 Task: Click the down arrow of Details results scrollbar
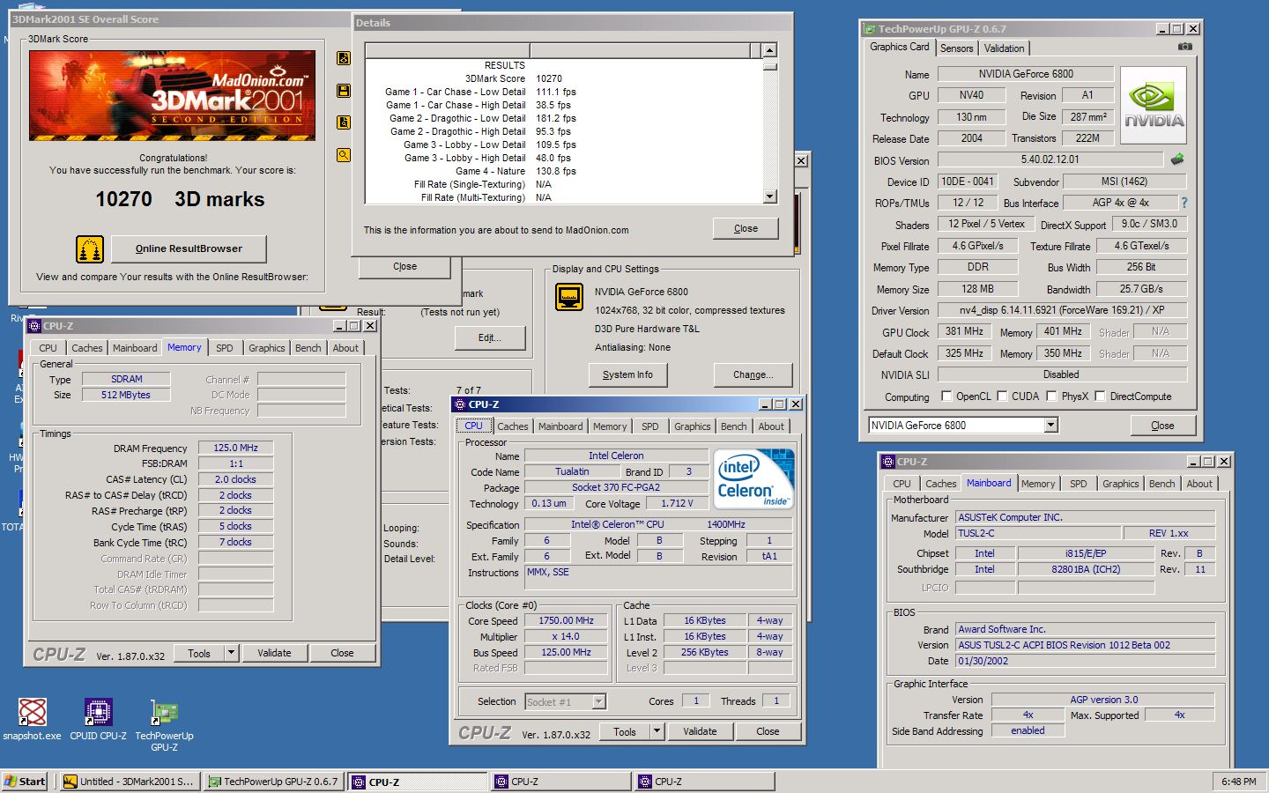click(x=769, y=196)
